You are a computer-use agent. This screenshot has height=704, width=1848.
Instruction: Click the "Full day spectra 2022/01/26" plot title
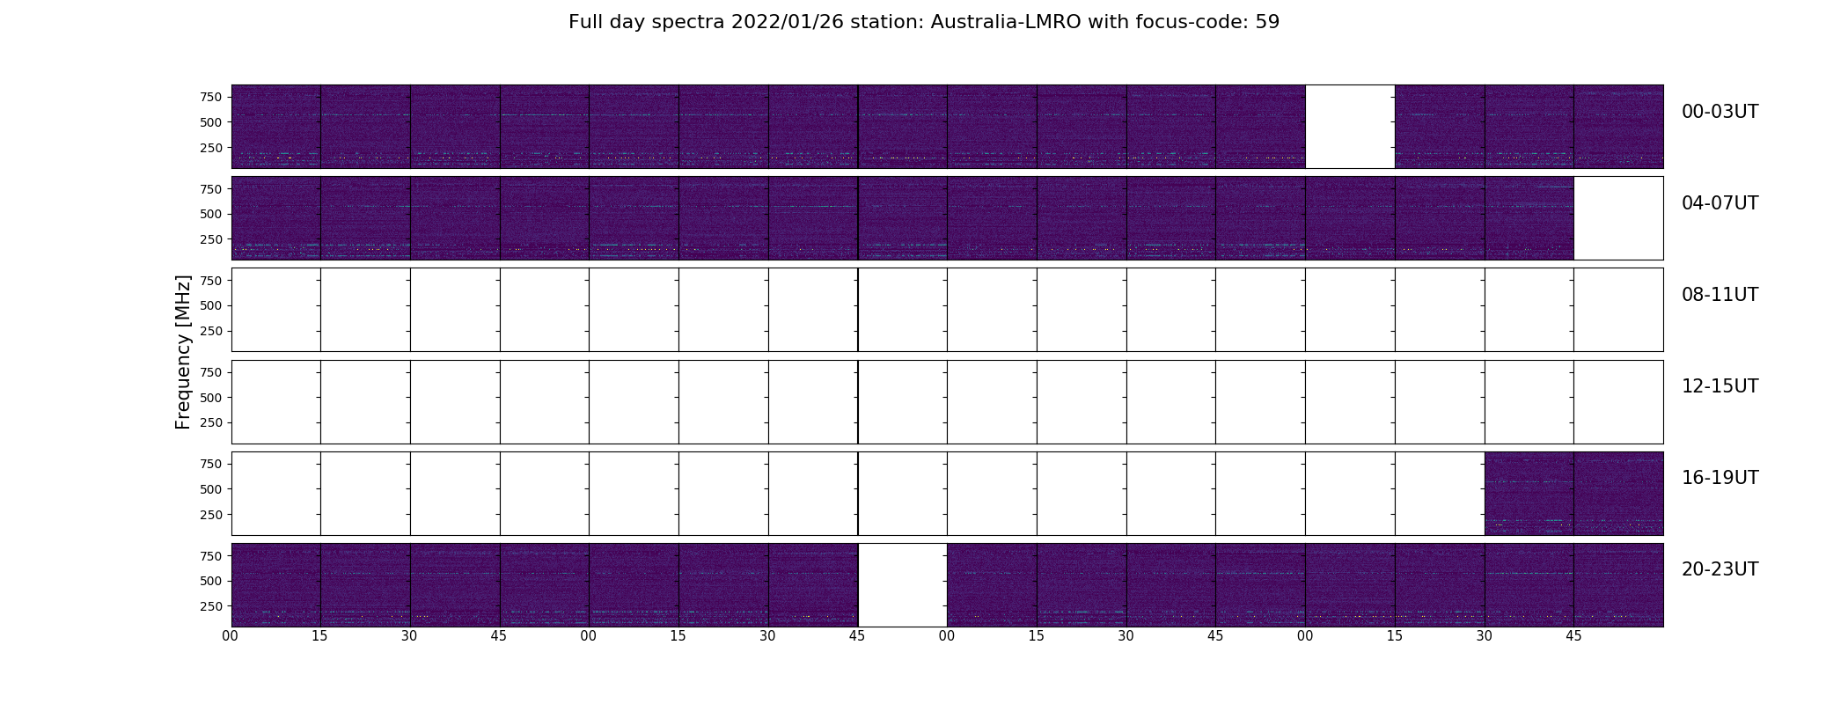pyautogui.click(x=923, y=22)
